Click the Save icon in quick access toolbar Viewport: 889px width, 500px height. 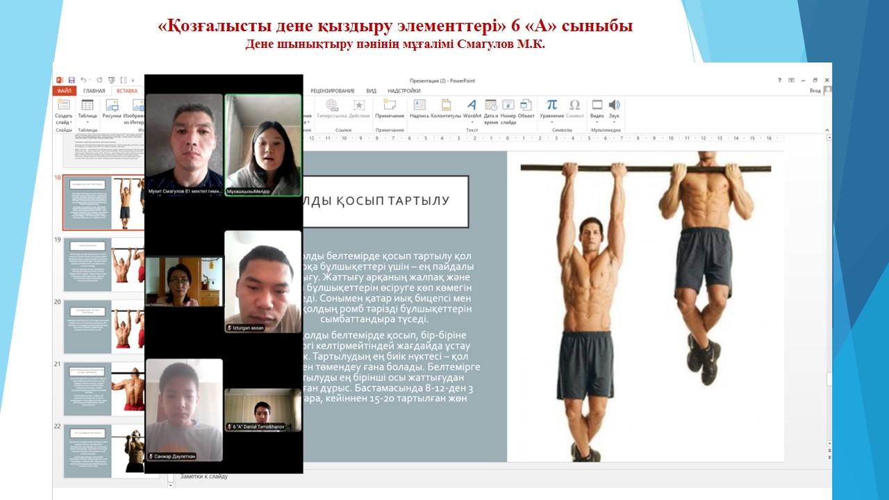coord(71,81)
